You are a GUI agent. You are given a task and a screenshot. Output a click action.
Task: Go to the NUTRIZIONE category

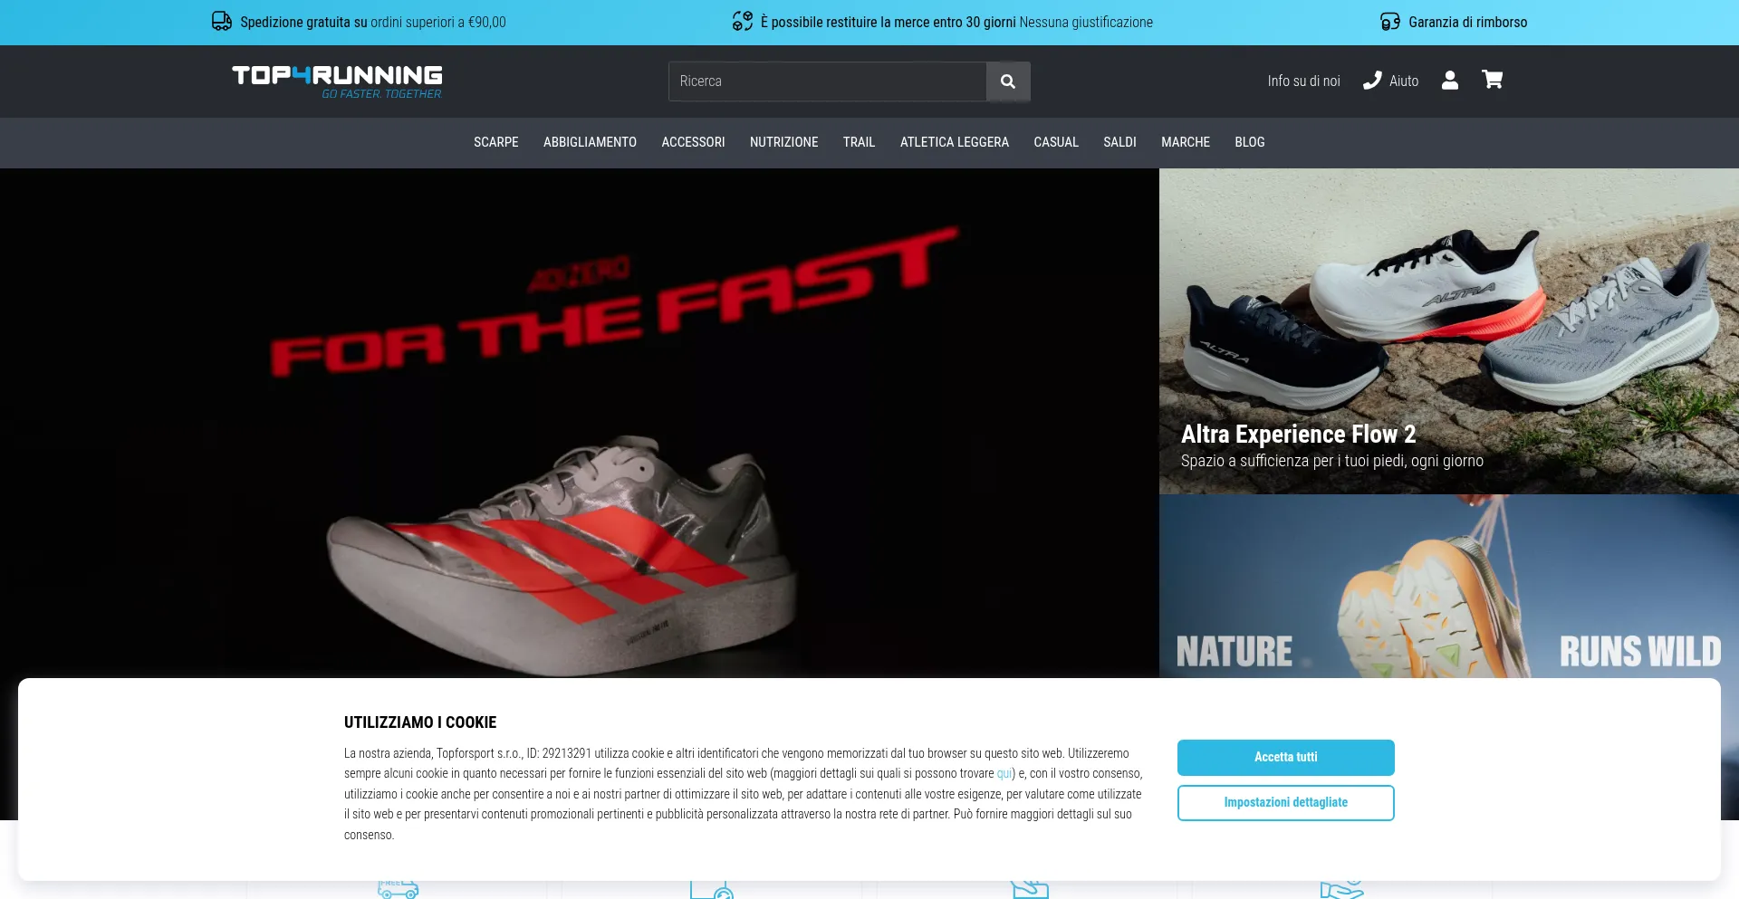click(x=783, y=142)
